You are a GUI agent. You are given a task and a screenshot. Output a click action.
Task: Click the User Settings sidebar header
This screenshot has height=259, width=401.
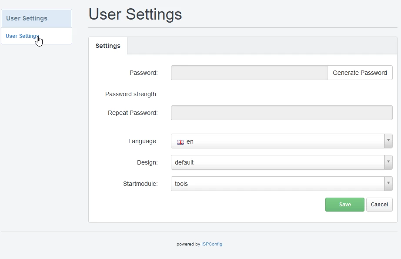pyautogui.click(x=26, y=18)
